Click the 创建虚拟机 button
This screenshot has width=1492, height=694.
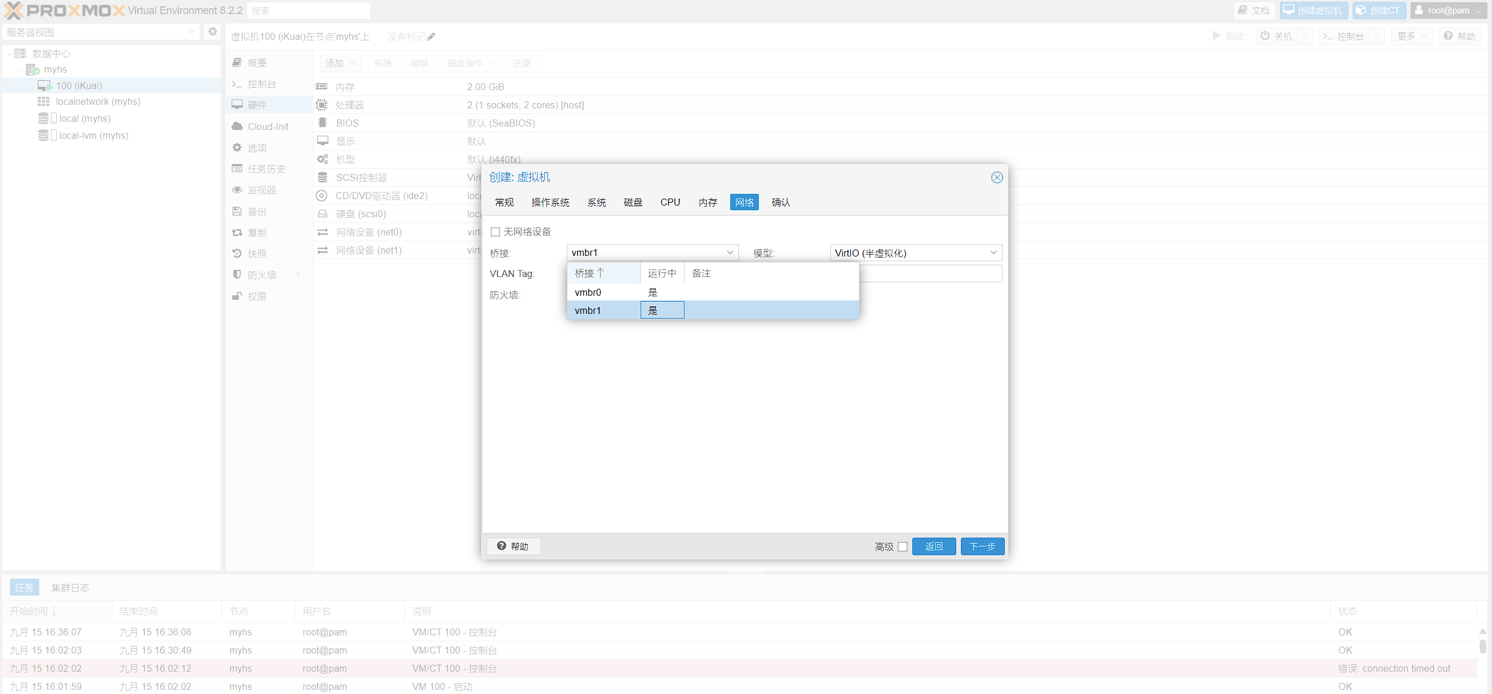click(x=1313, y=10)
